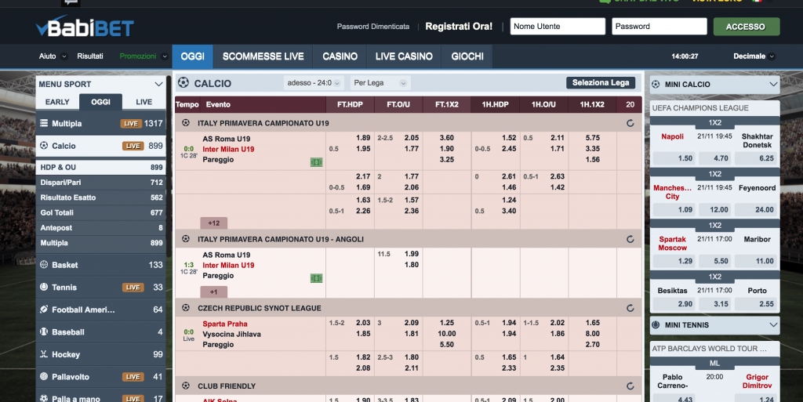Click the Baseball icon in sport menu
The height and width of the screenshot is (402, 803).
pos(44,332)
